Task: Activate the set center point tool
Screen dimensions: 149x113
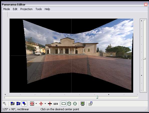Action: [24, 103]
